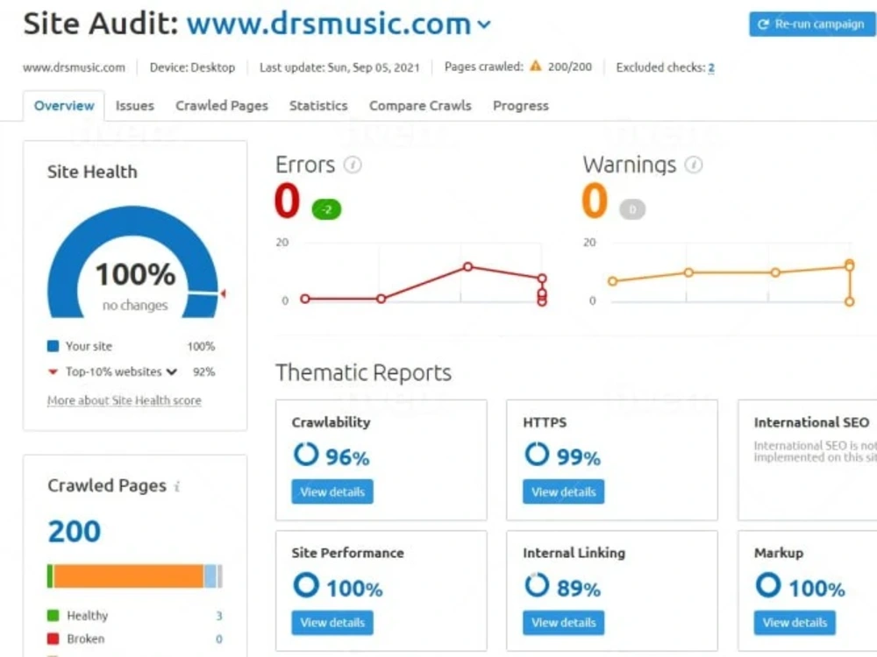The height and width of the screenshot is (657, 877).
Task: Click the Crawled Pages info icon
Action: pyautogui.click(x=177, y=486)
